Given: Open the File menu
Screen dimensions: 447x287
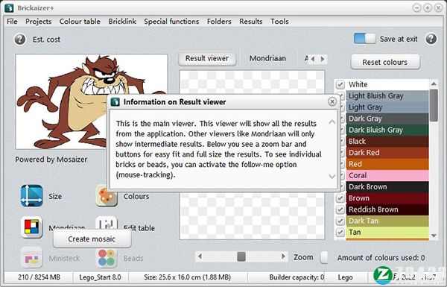Looking at the screenshot, I should click(x=12, y=22).
